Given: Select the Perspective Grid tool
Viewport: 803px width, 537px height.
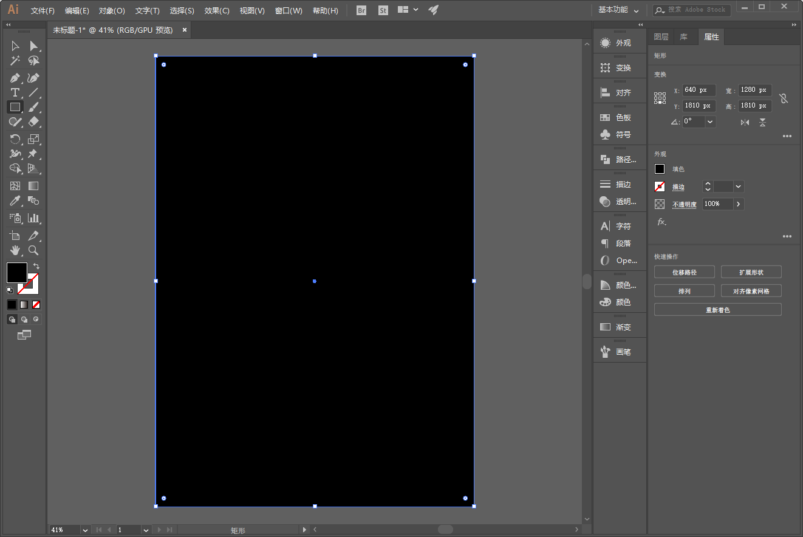Looking at the screenshot, I should 34,168.
